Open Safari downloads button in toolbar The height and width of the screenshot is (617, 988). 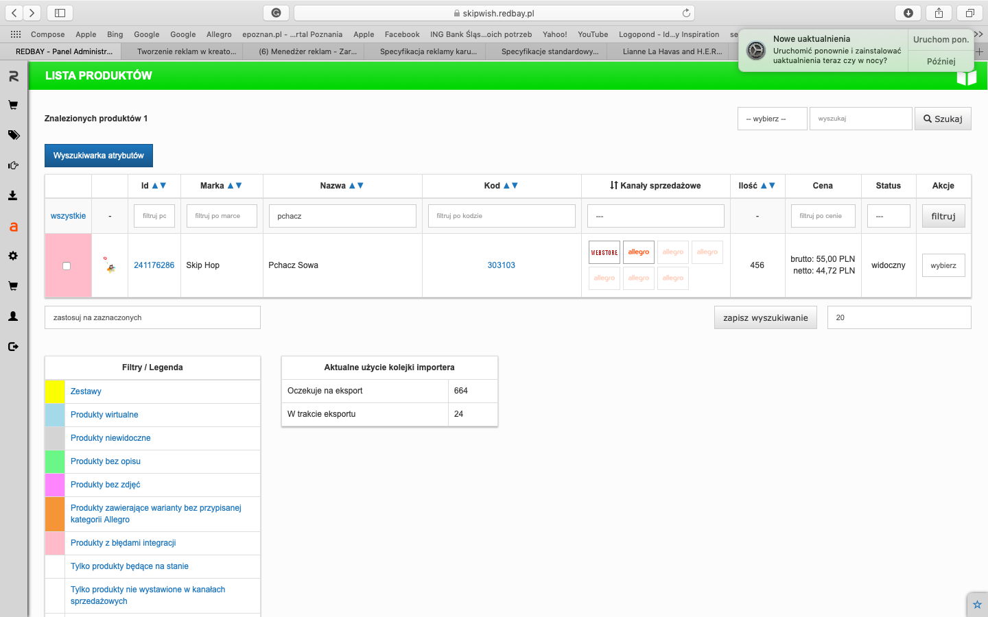[x=908, y=13]
